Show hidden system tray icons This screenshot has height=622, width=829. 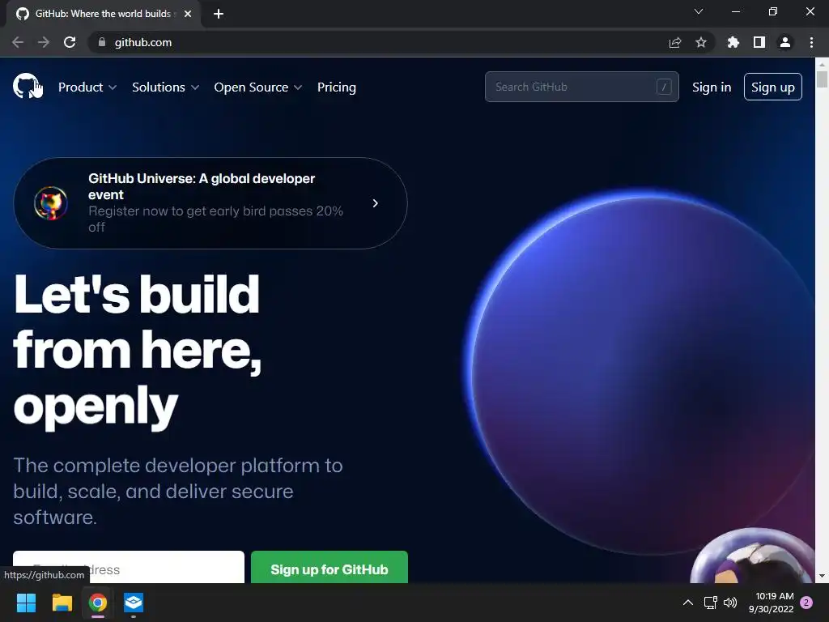coord(688,603)
